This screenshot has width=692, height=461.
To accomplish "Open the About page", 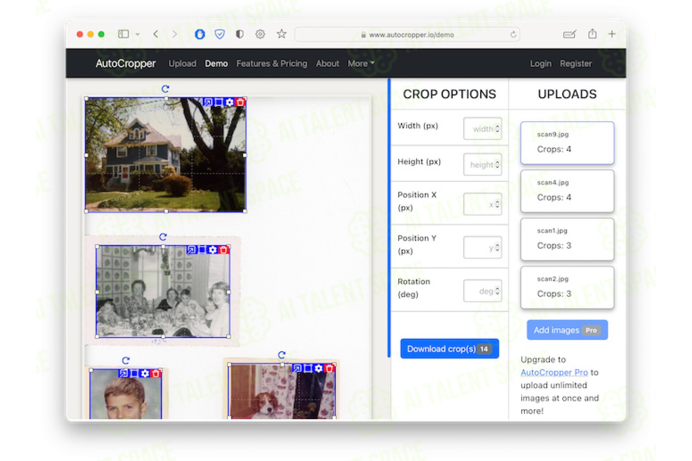I will click(328, 64).
